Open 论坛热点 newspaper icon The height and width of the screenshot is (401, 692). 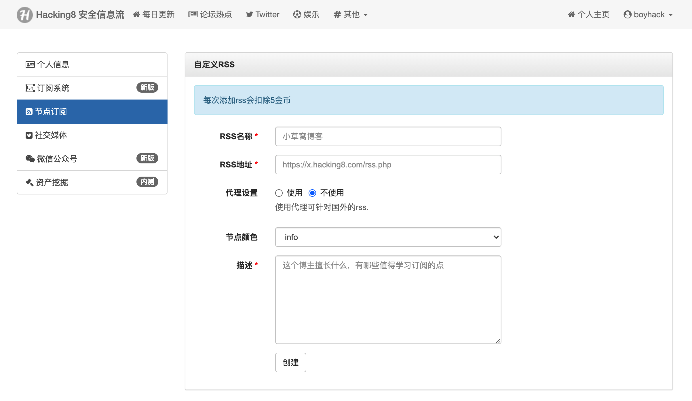193,14
